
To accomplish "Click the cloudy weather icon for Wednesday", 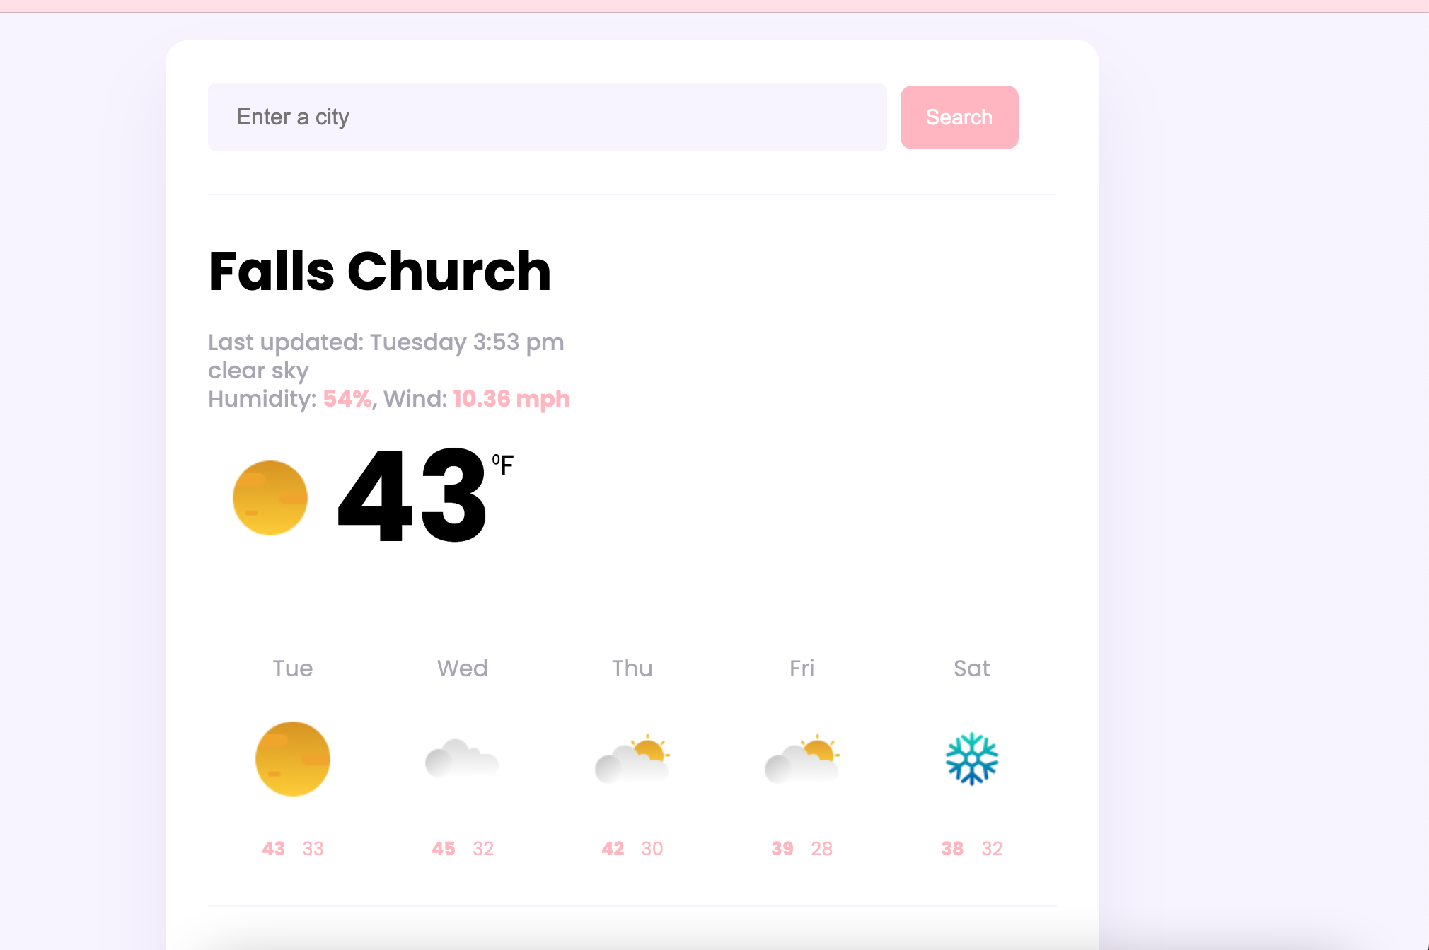I will point(461,758).
